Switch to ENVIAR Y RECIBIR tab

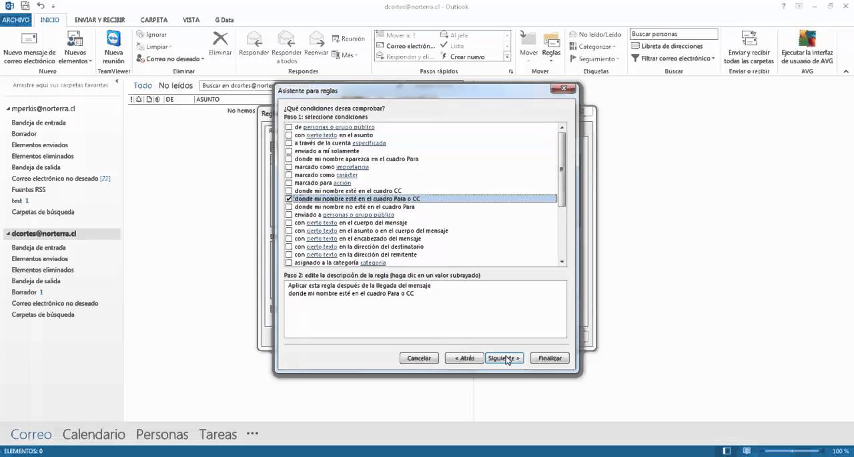click(x=100, y=20)
